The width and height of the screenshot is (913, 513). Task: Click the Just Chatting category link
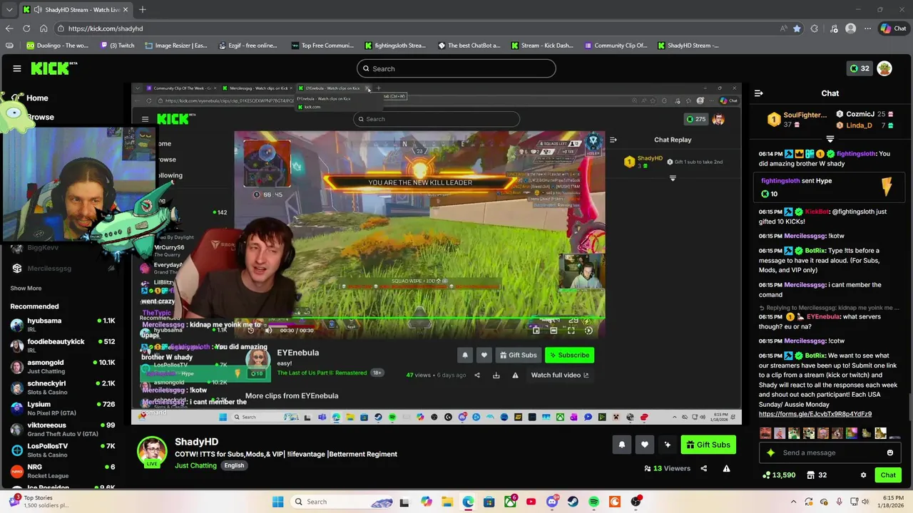195,465
